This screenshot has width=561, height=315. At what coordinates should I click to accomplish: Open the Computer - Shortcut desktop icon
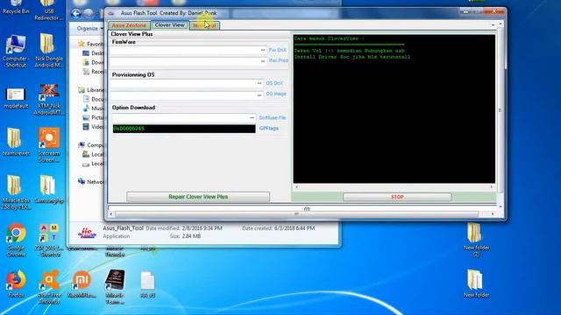[x=16, y=51]
